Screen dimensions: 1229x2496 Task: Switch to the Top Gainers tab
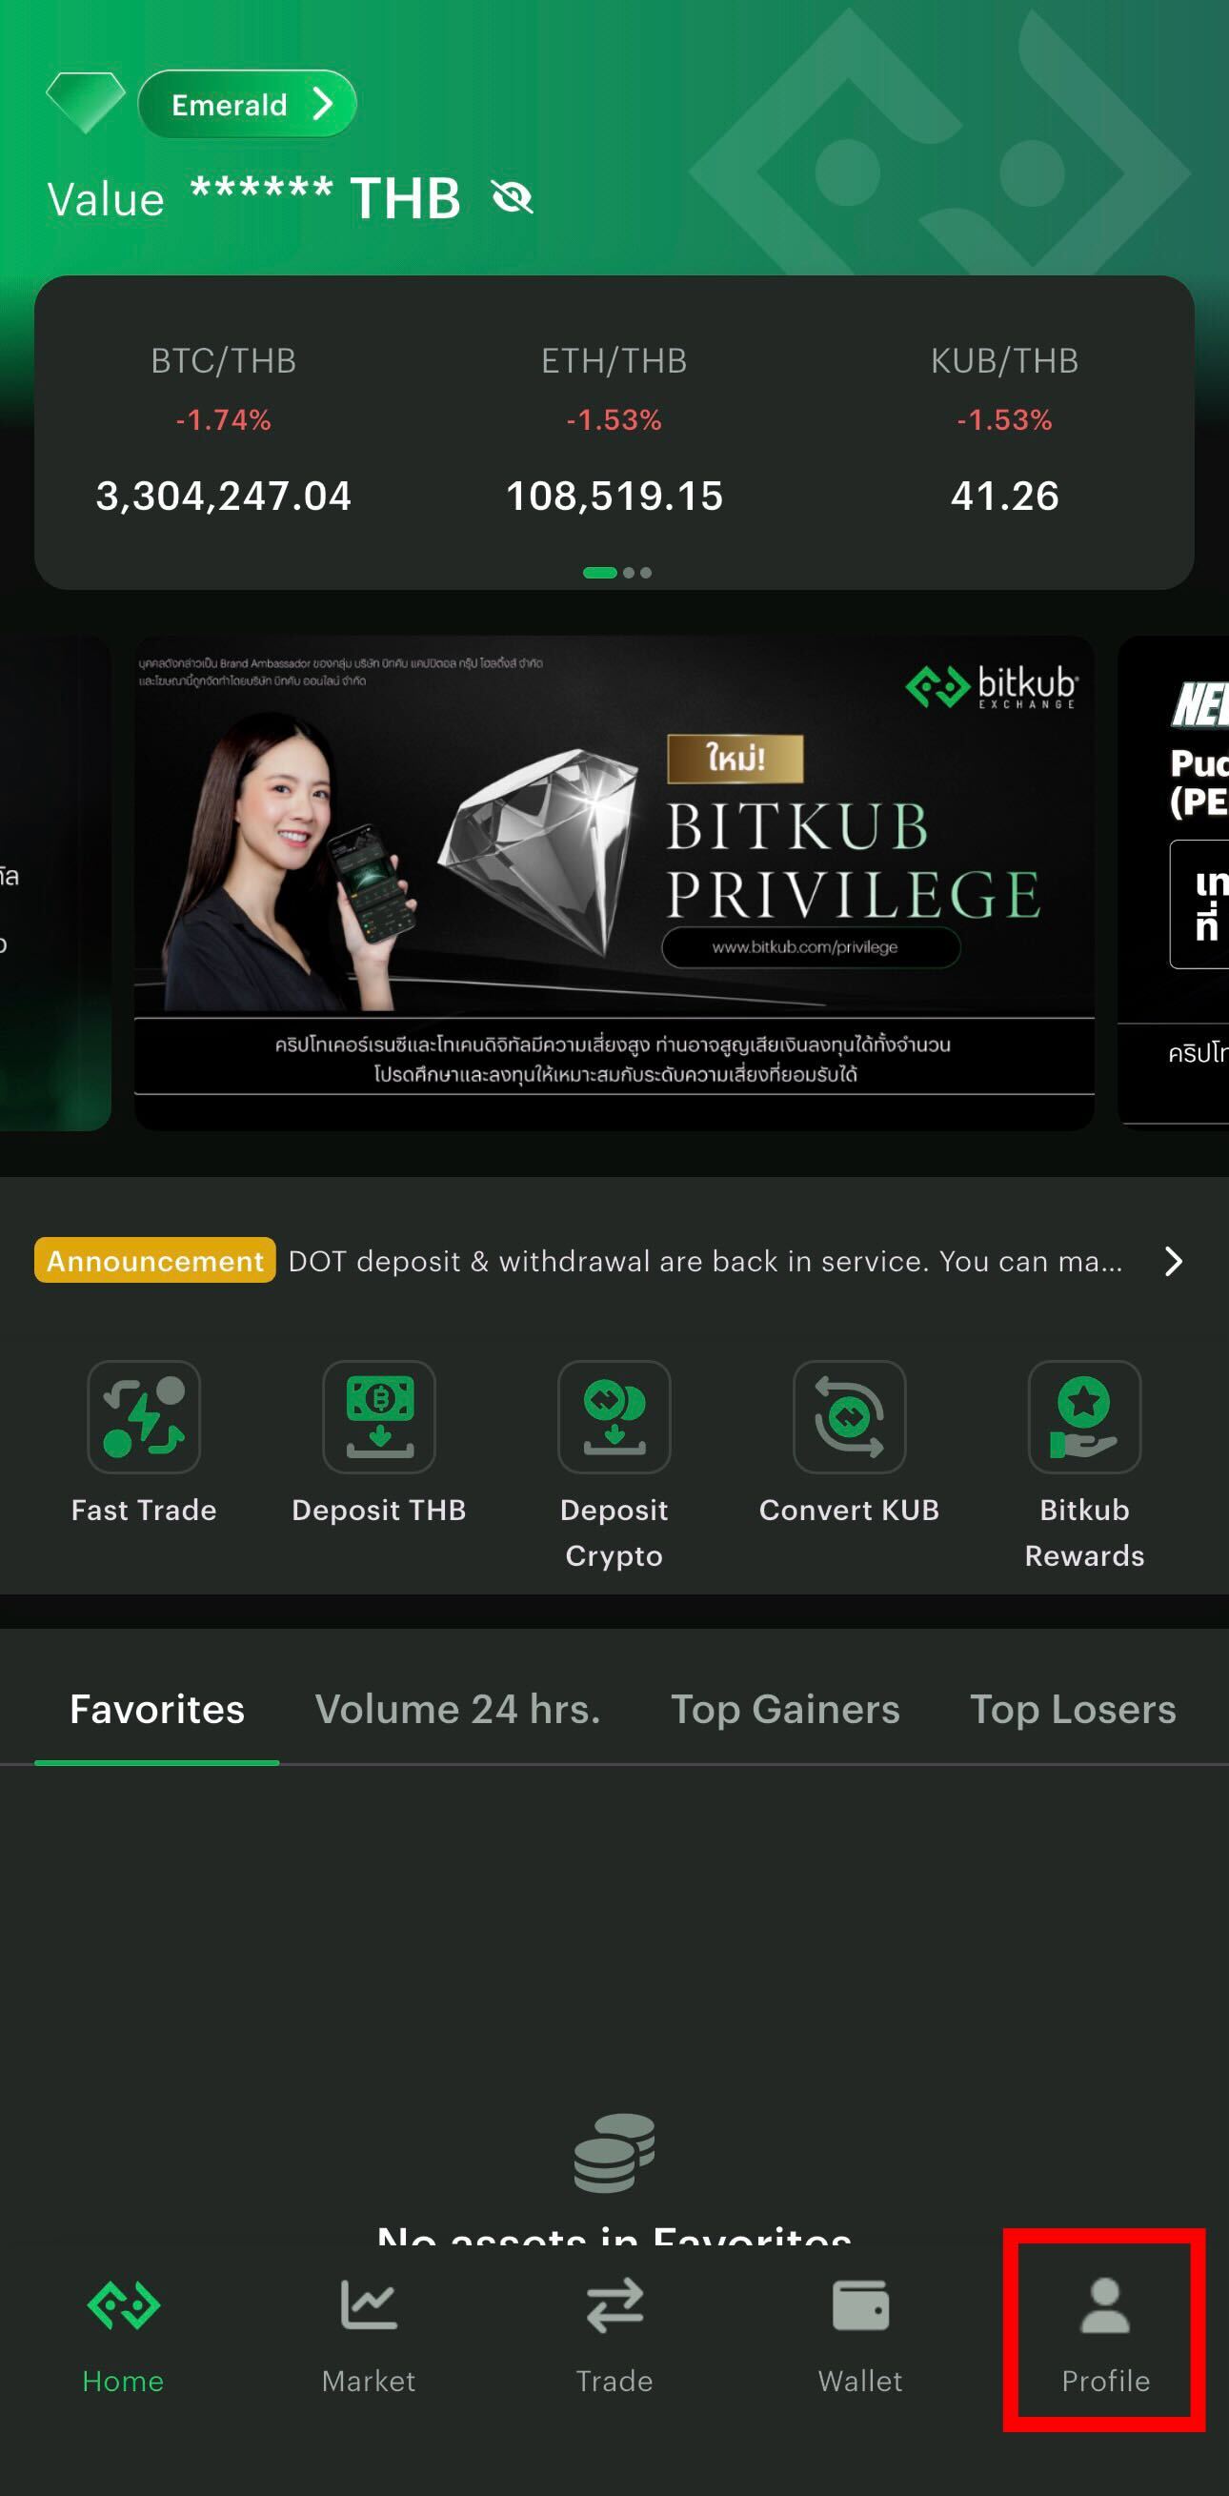[x=784, y=1709]
